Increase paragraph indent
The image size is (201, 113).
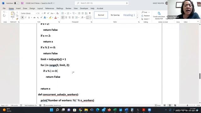(83, 13)
